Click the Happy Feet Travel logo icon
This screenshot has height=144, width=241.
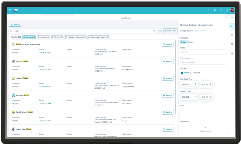point(13,129)
